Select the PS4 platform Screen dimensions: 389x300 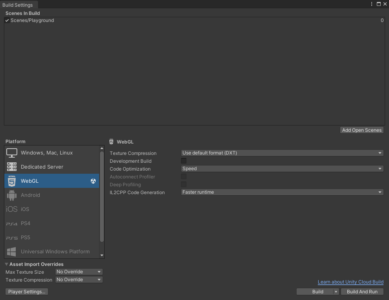coord(52,223)
